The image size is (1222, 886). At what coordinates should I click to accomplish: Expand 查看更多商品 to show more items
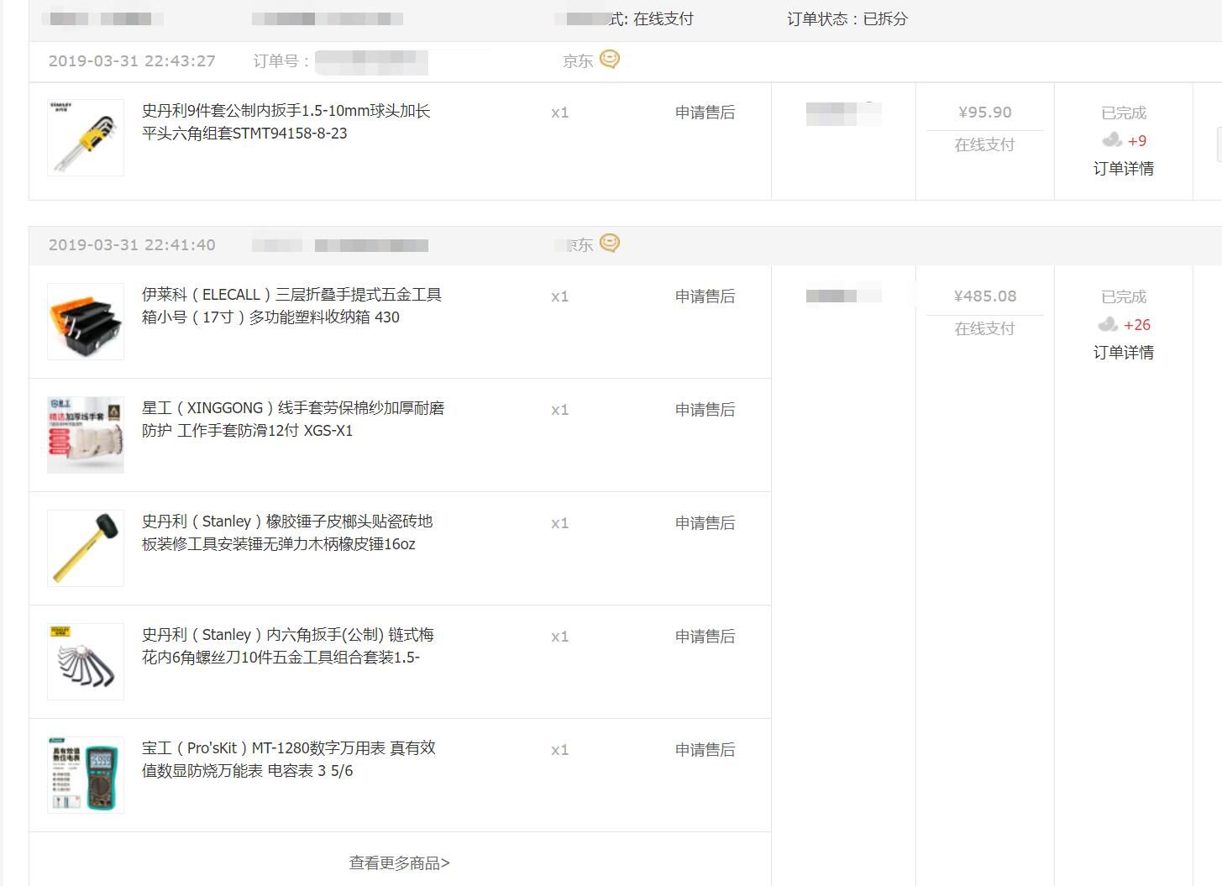(400, 862)
